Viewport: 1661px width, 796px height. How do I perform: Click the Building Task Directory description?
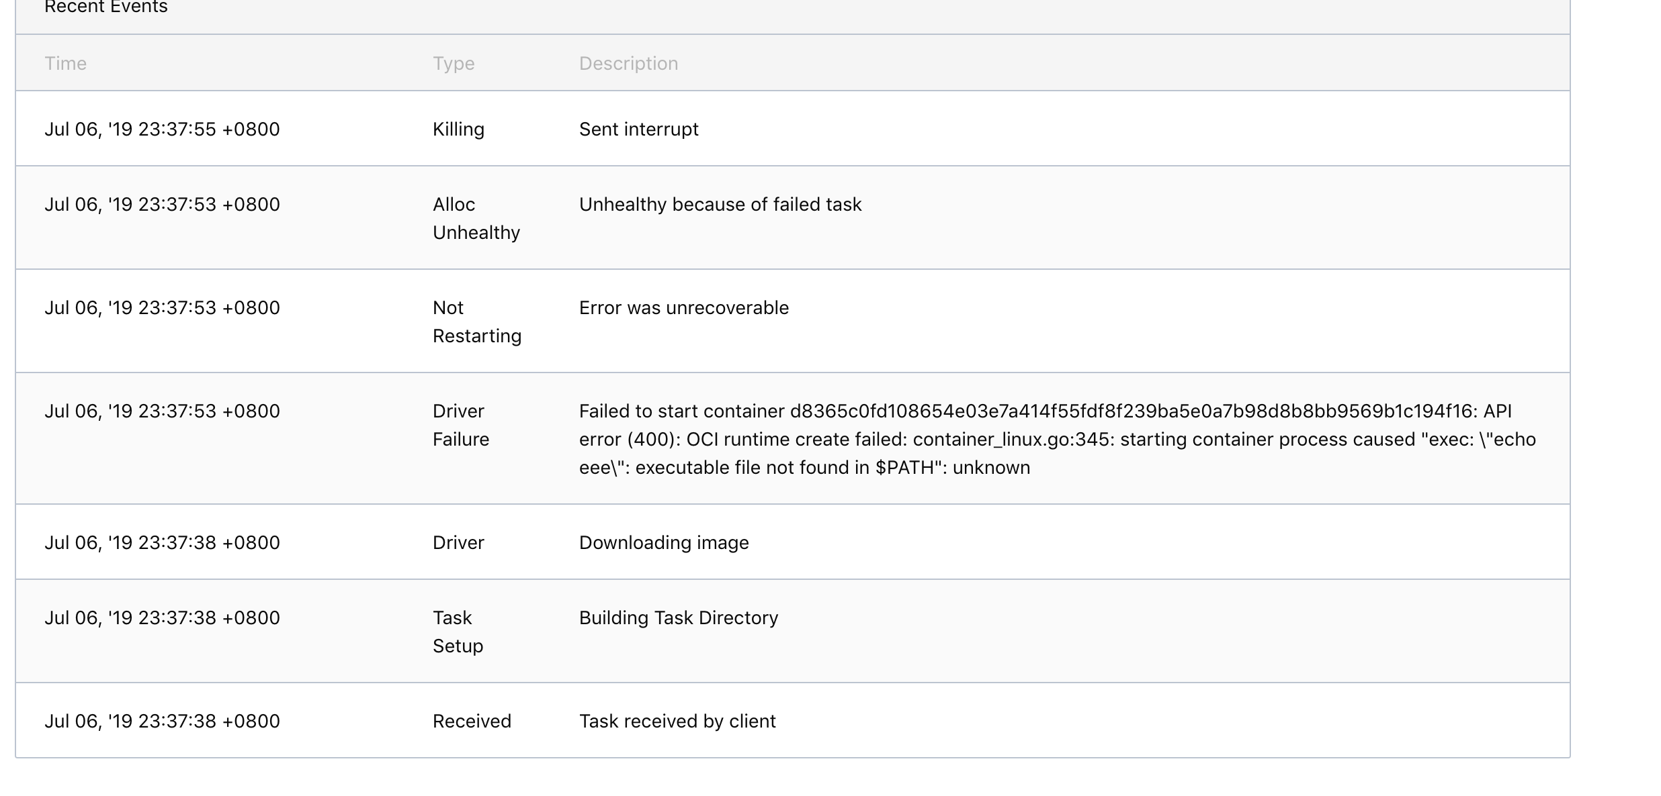(x=679, y=617)
